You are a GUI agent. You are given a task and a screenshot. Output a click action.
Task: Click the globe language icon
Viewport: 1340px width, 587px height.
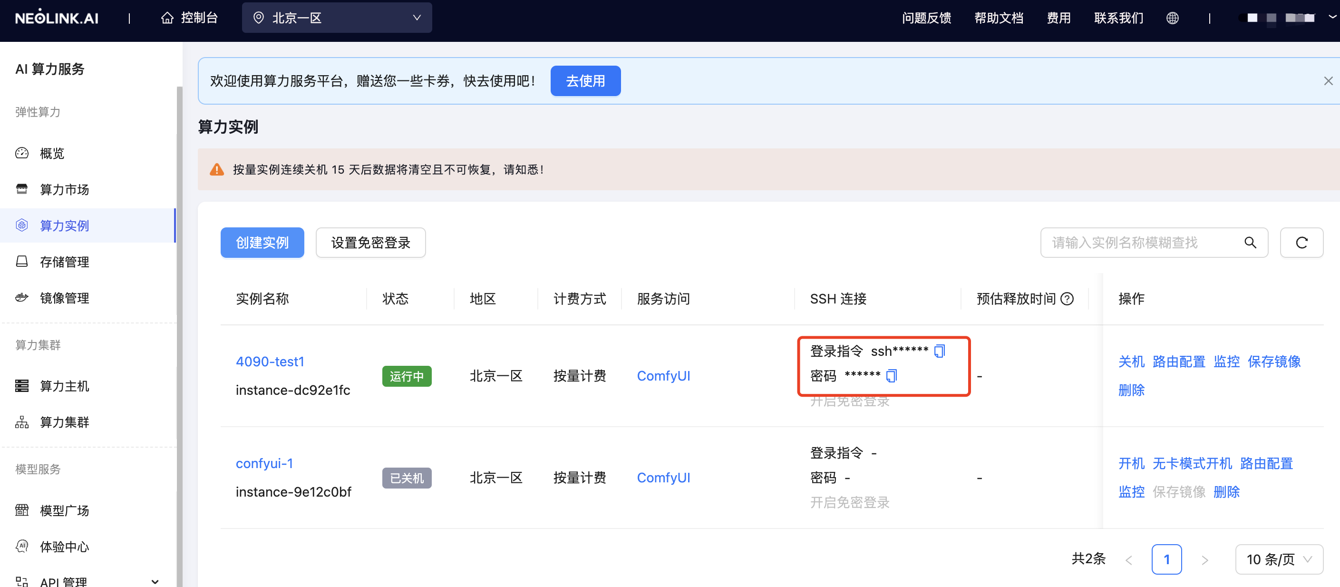[x=1172, y=18]
